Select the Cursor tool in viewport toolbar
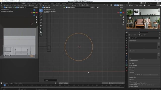The height and width of the screenshot is (90, 161). coord(41,13)
